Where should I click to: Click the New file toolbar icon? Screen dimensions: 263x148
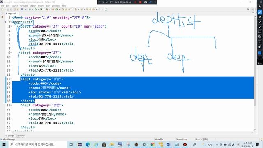2,9
